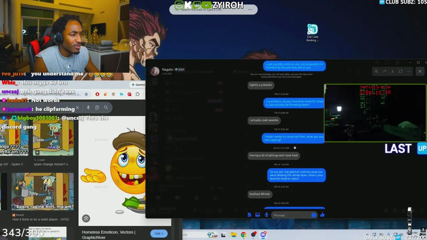The height and width of the screenshot is (240, 427).
Task: Open the three-dot menu in top search bar
Action: point(250,10)
